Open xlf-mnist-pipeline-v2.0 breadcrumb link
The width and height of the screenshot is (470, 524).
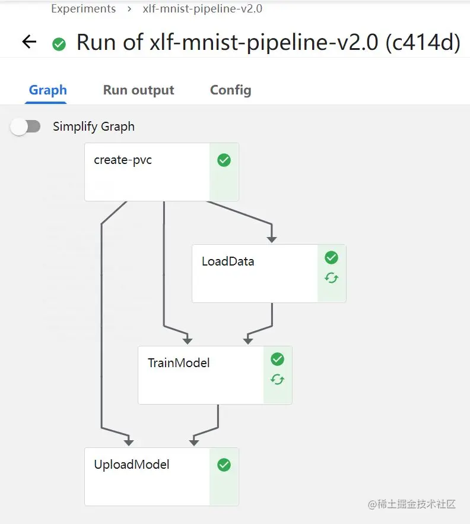202,9
